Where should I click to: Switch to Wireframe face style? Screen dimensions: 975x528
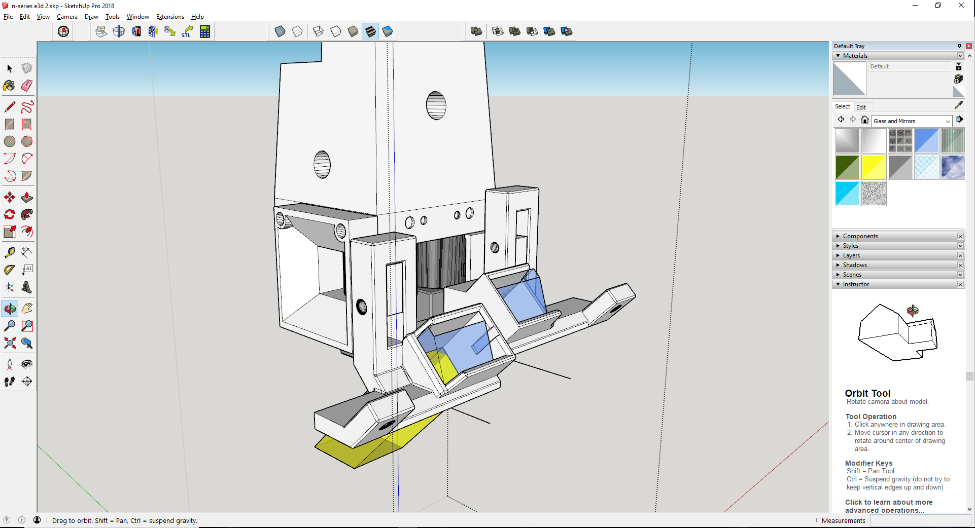(x=319, y=31)
